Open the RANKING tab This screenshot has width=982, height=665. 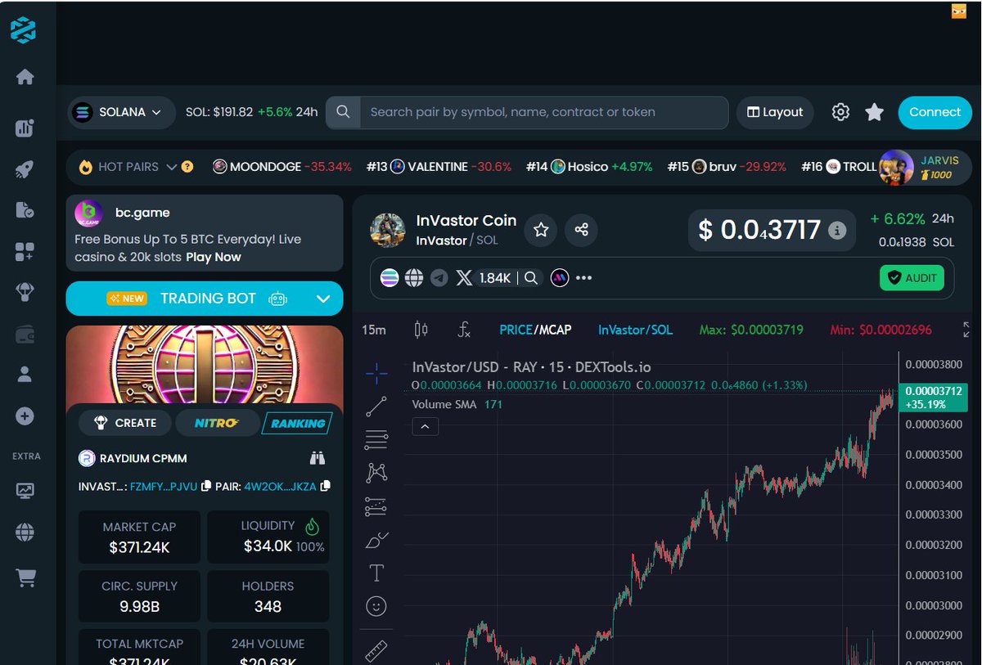(x=297, y=423)
